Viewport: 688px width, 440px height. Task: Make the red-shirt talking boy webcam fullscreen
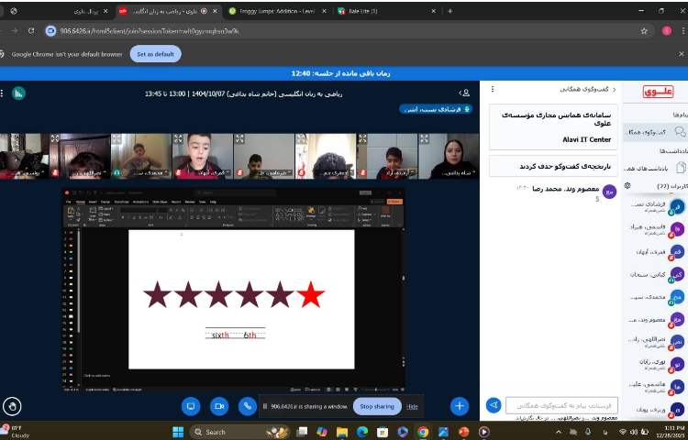point(178,139)
